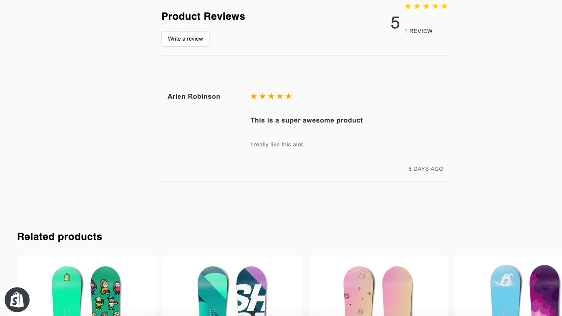Screen dimensions: 562x316
Task: Click first star in Arlen Robinson's rating
Action: tap(254, 96)
